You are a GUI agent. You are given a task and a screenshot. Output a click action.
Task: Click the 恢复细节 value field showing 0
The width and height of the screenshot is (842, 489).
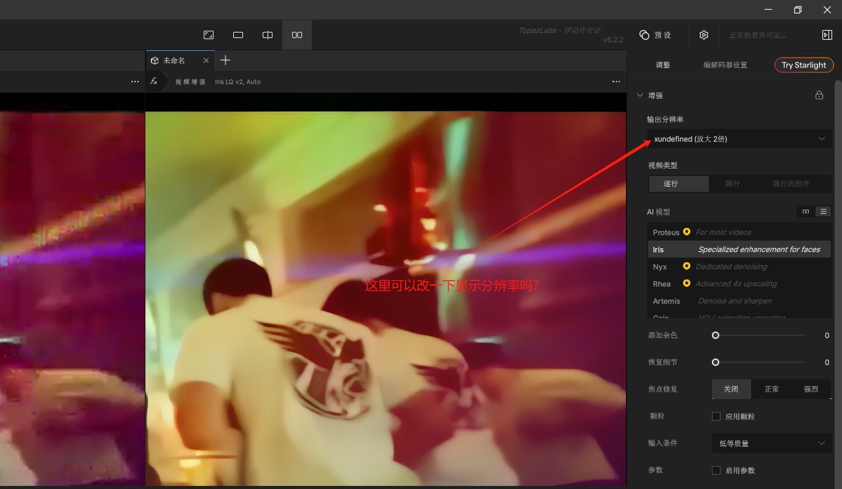827,362
